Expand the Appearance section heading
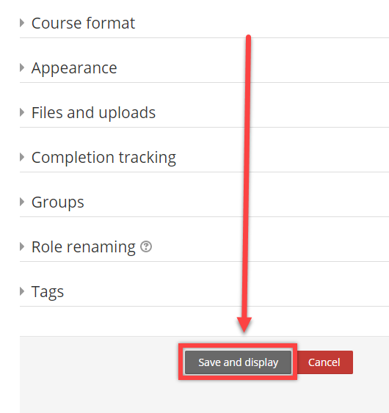 pyautogui.click(x=74, y=68)
